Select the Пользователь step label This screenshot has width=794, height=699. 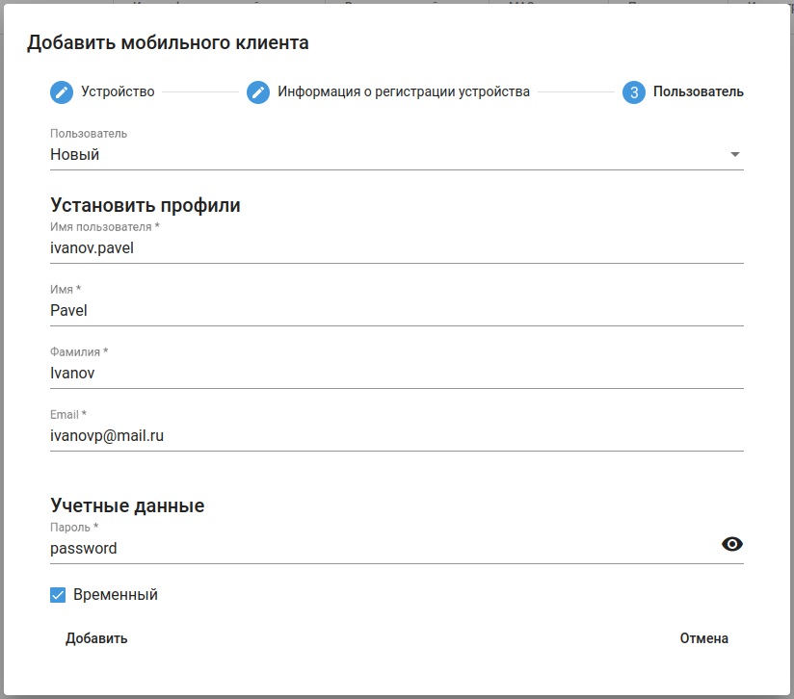698,92
